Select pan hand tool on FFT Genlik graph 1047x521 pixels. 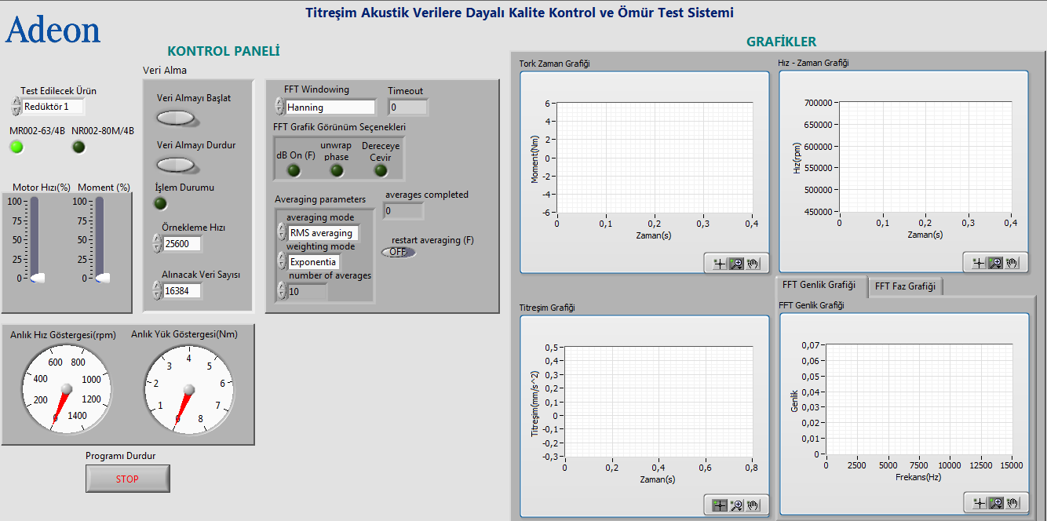pos(1012,503)
